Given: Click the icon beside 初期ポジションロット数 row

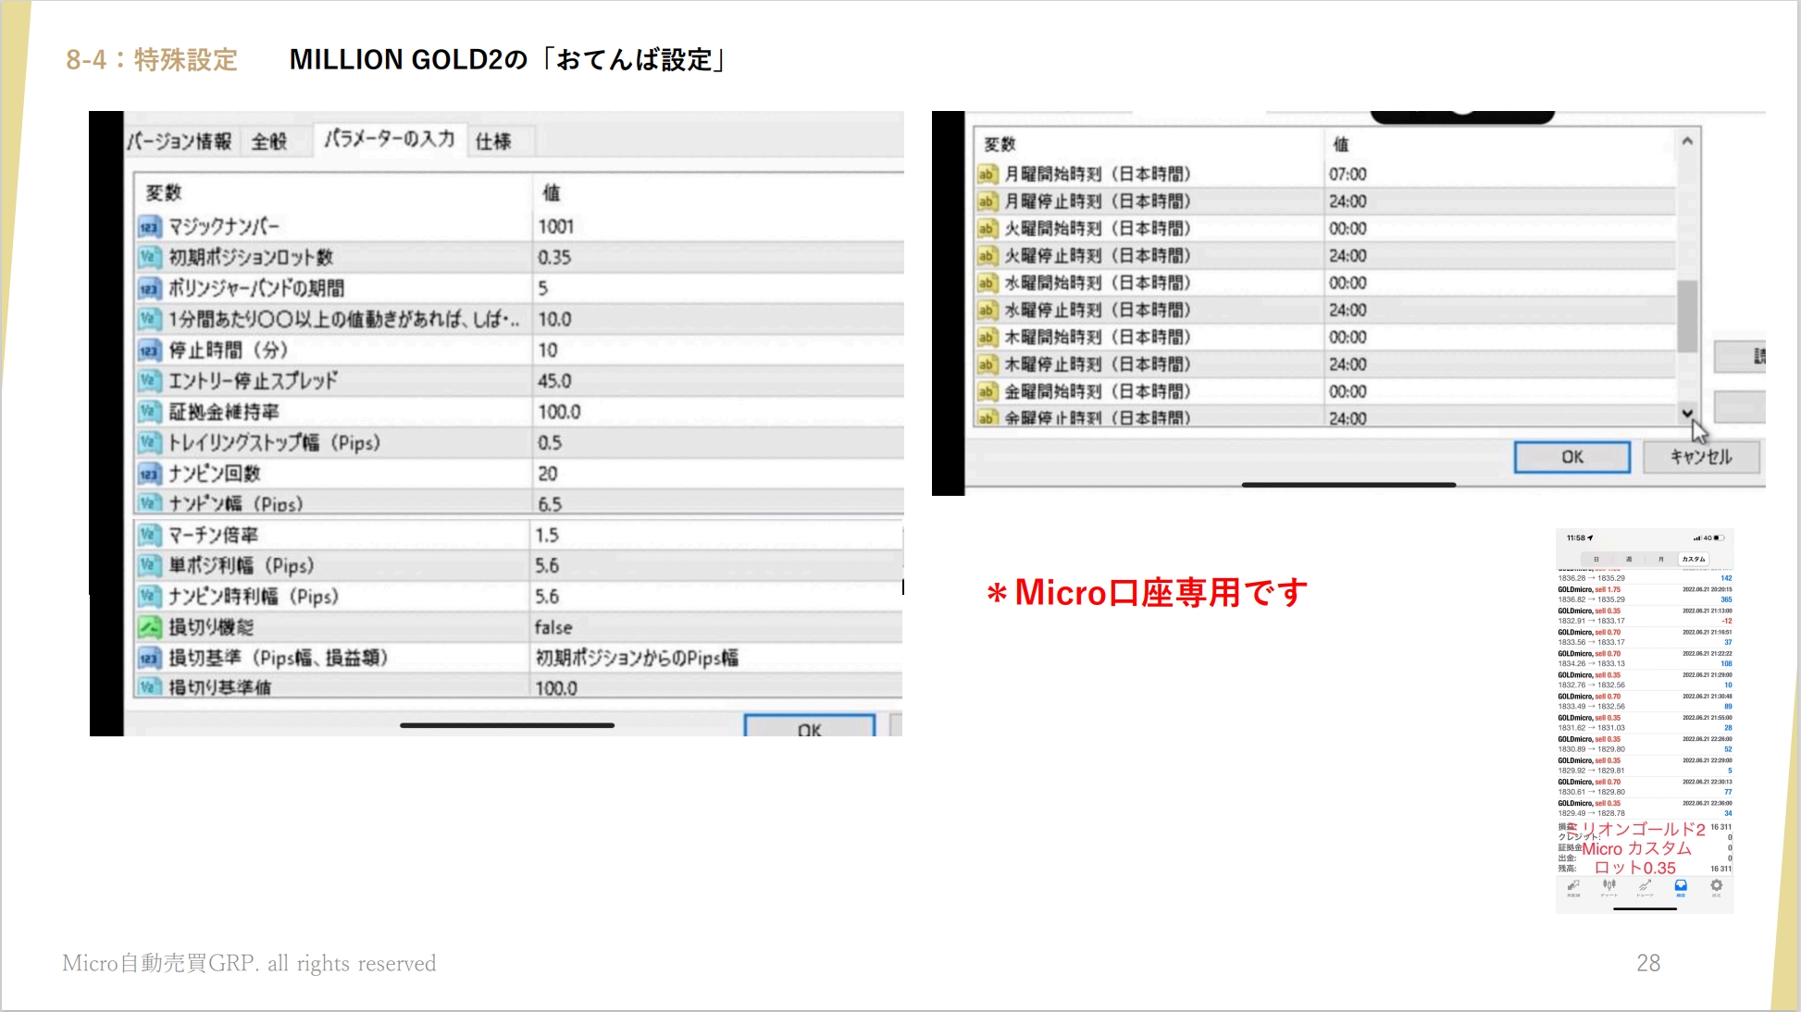Looking at the screenshot, I should click(149, 257).
